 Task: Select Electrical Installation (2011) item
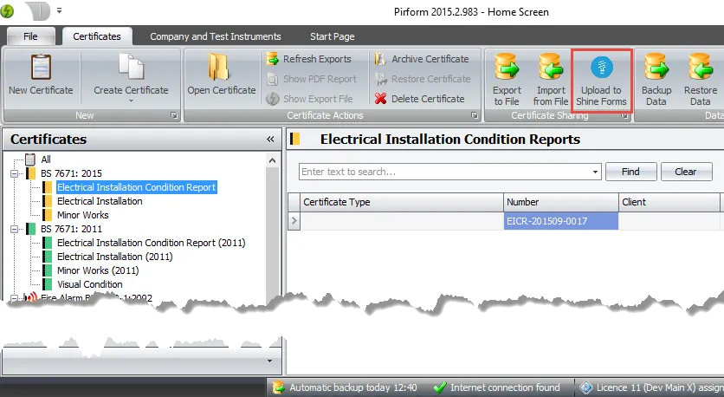point(115,257)
